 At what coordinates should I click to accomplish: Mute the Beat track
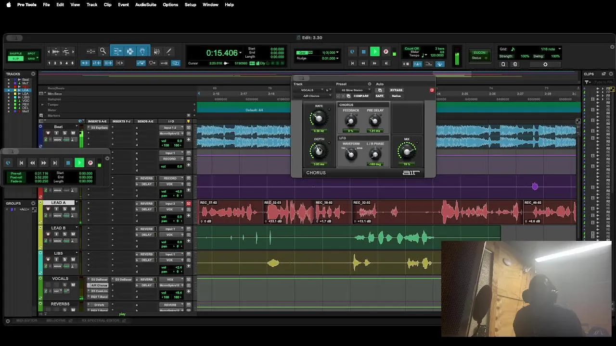point(73,133)
